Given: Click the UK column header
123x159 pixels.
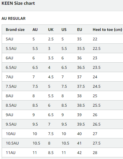Looking at the screenshot, I should coord(51,30).
